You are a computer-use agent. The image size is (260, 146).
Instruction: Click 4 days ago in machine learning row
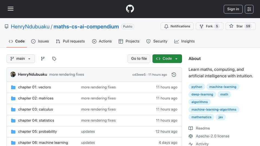[168, 143]
